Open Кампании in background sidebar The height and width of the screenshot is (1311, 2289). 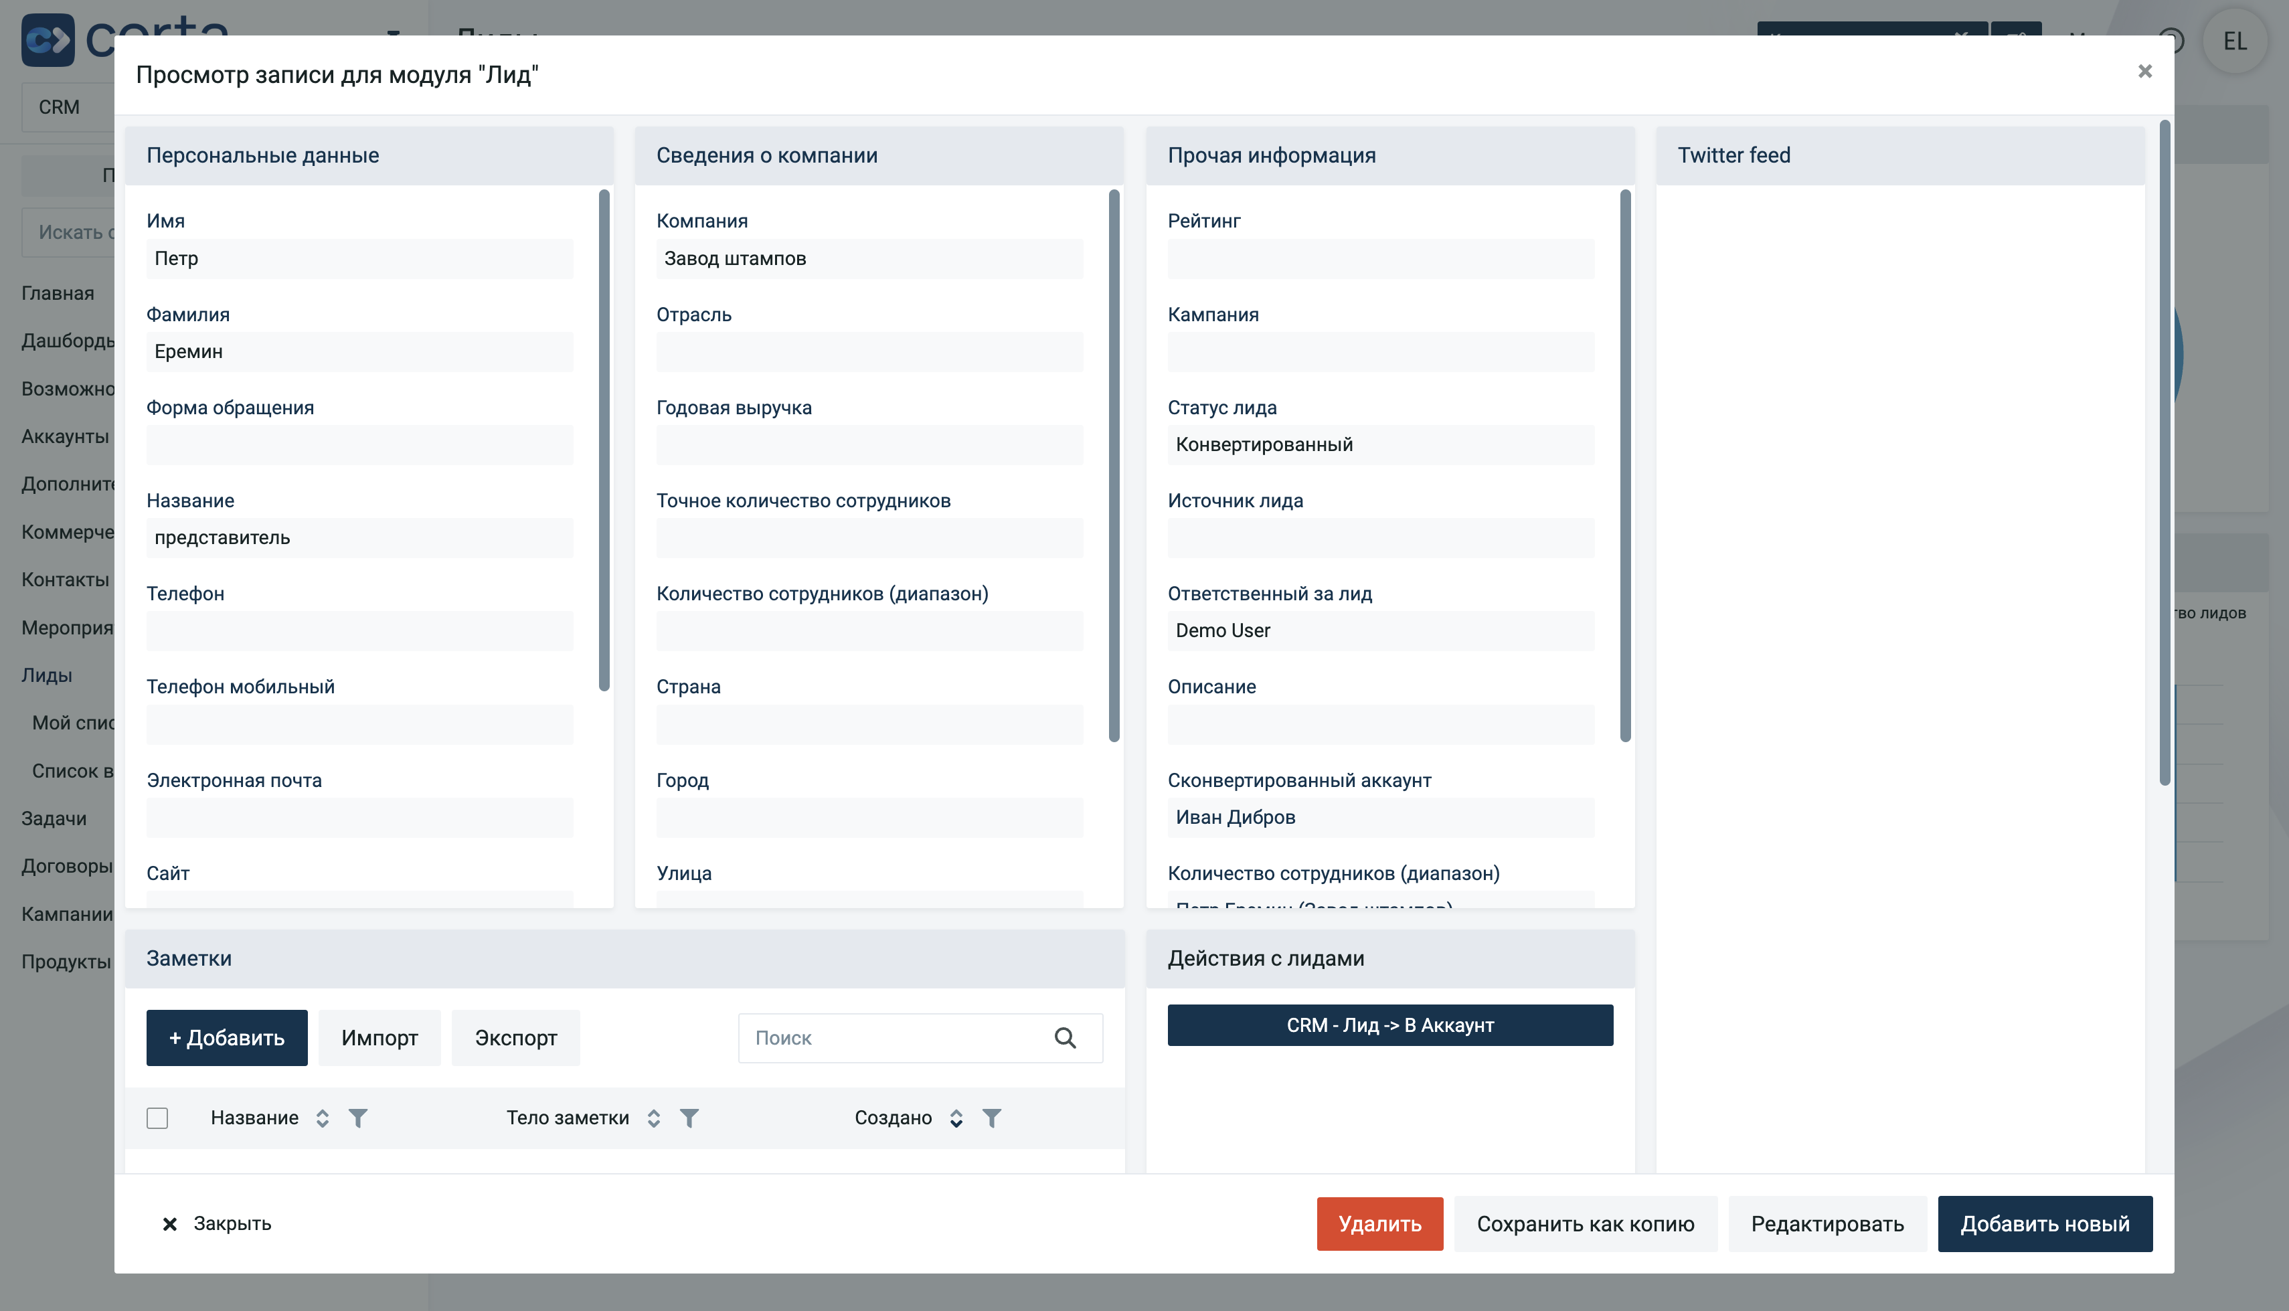[x=67, y=914]
